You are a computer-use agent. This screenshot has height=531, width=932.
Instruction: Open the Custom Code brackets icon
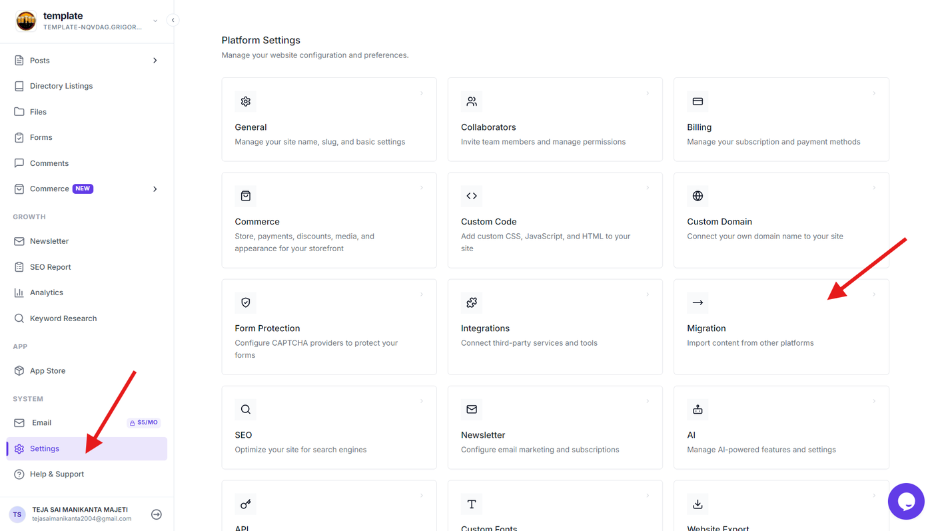(x=472, y=196)
